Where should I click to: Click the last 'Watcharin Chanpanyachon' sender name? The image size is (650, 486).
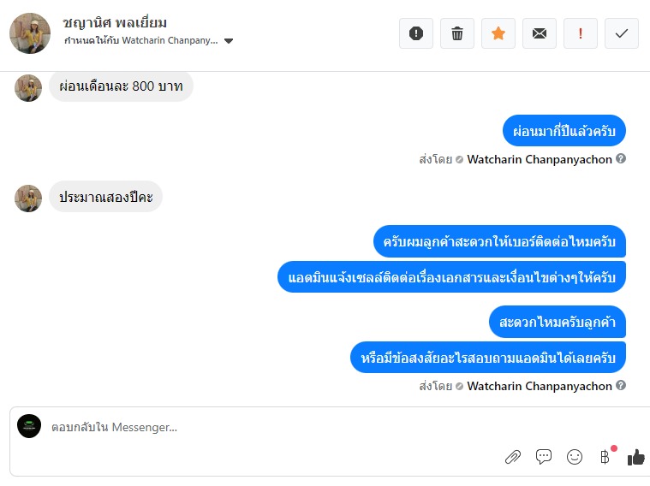click(540, 386)
